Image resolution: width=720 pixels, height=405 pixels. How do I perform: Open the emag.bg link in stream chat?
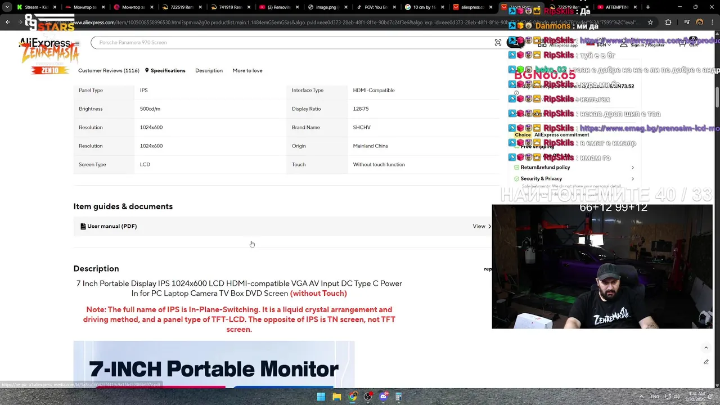coord(650,128)
